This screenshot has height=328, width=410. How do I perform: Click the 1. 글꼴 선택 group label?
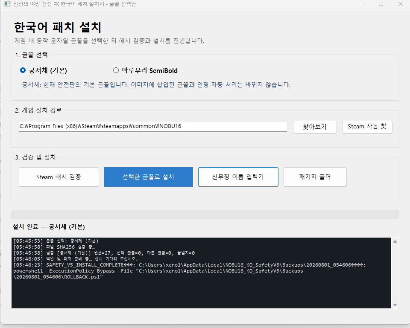[x=31, y=55]
